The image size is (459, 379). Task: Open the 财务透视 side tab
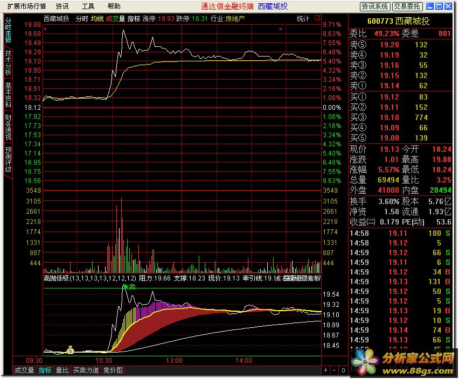tap(8, 127)
